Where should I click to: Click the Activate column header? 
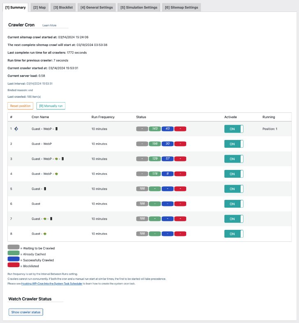click(231, 117)
